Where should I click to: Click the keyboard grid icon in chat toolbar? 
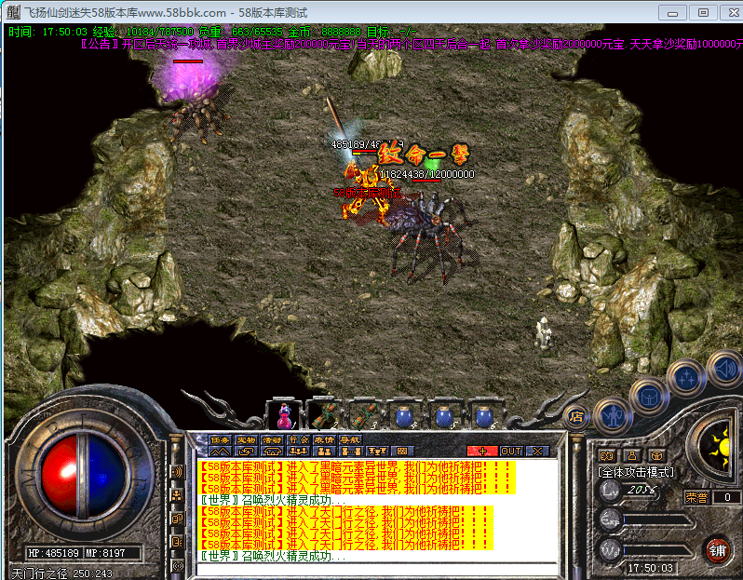click(402, 452)
